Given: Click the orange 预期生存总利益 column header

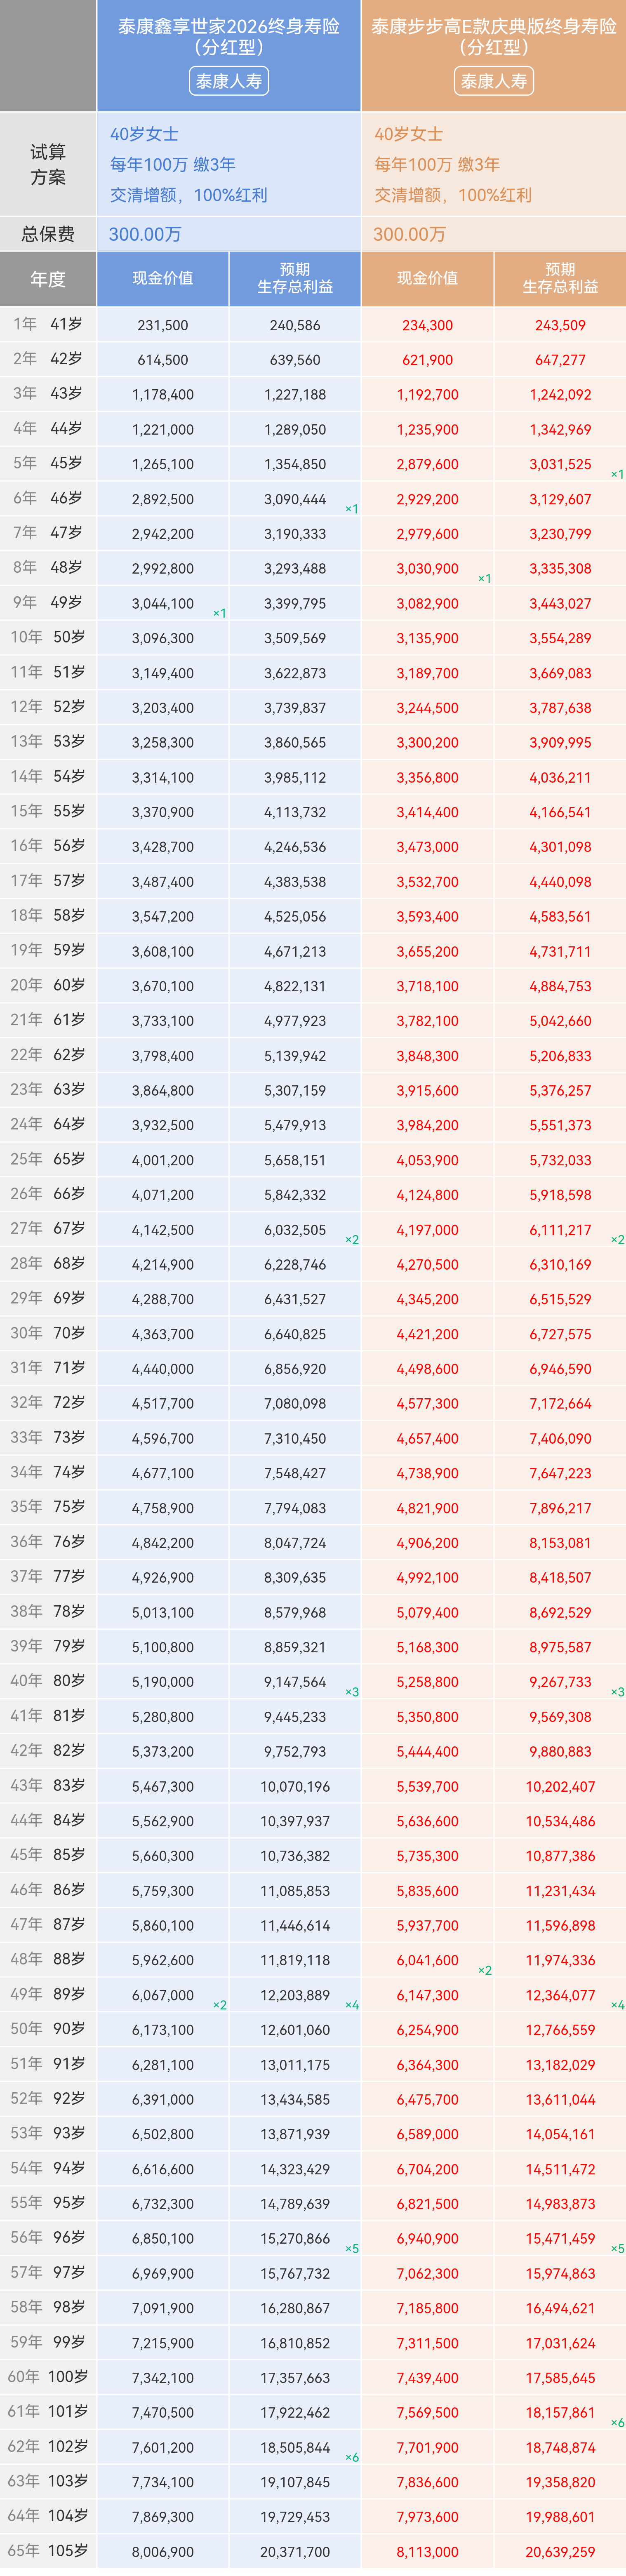Looking at the screenshot, I should click(560, 278).
